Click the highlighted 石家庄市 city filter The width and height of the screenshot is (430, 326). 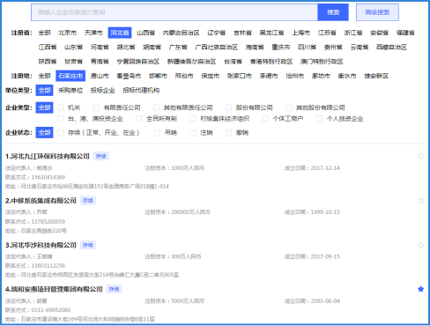(x=70, y=76)
